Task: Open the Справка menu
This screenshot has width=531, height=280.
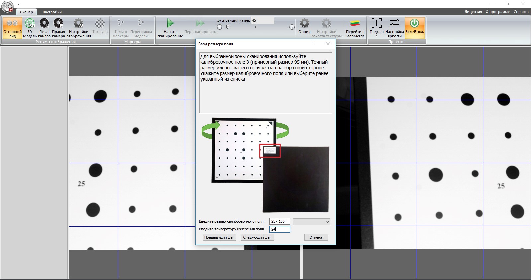Action: point(521,12)
